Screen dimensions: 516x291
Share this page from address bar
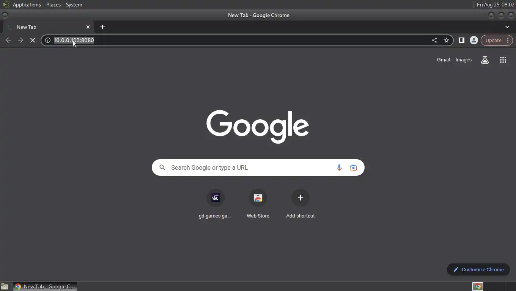(434, 40)
